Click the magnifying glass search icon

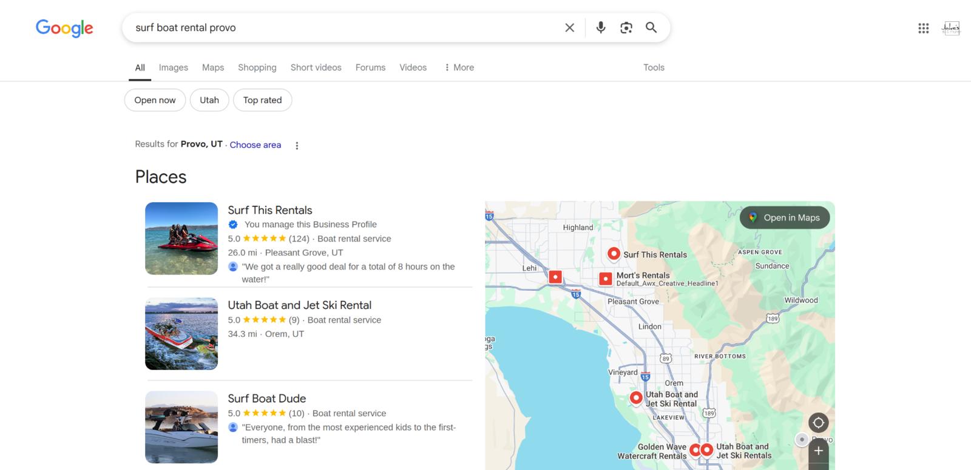click(651, 28)
